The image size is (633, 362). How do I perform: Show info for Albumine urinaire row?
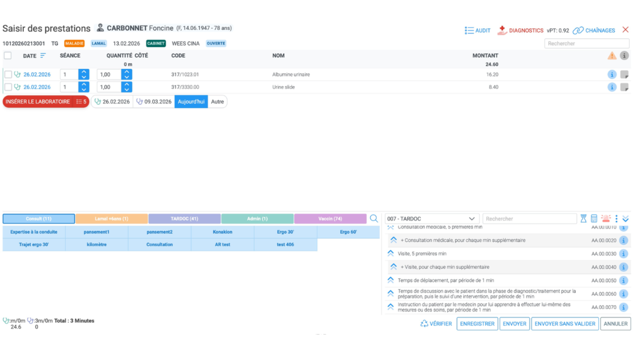pos(612,74)
